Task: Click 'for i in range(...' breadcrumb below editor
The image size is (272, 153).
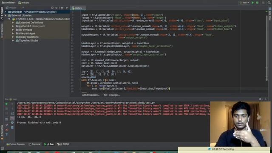Action: (112, 95)
